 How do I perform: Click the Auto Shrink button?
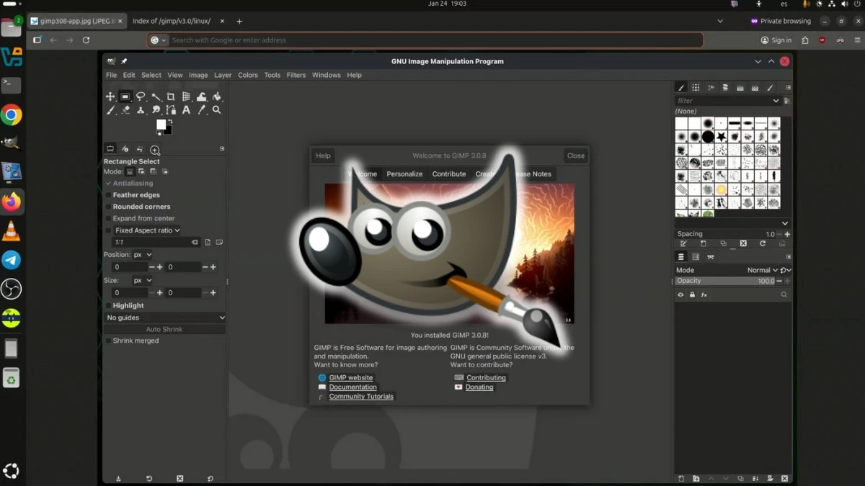[164, 329]
